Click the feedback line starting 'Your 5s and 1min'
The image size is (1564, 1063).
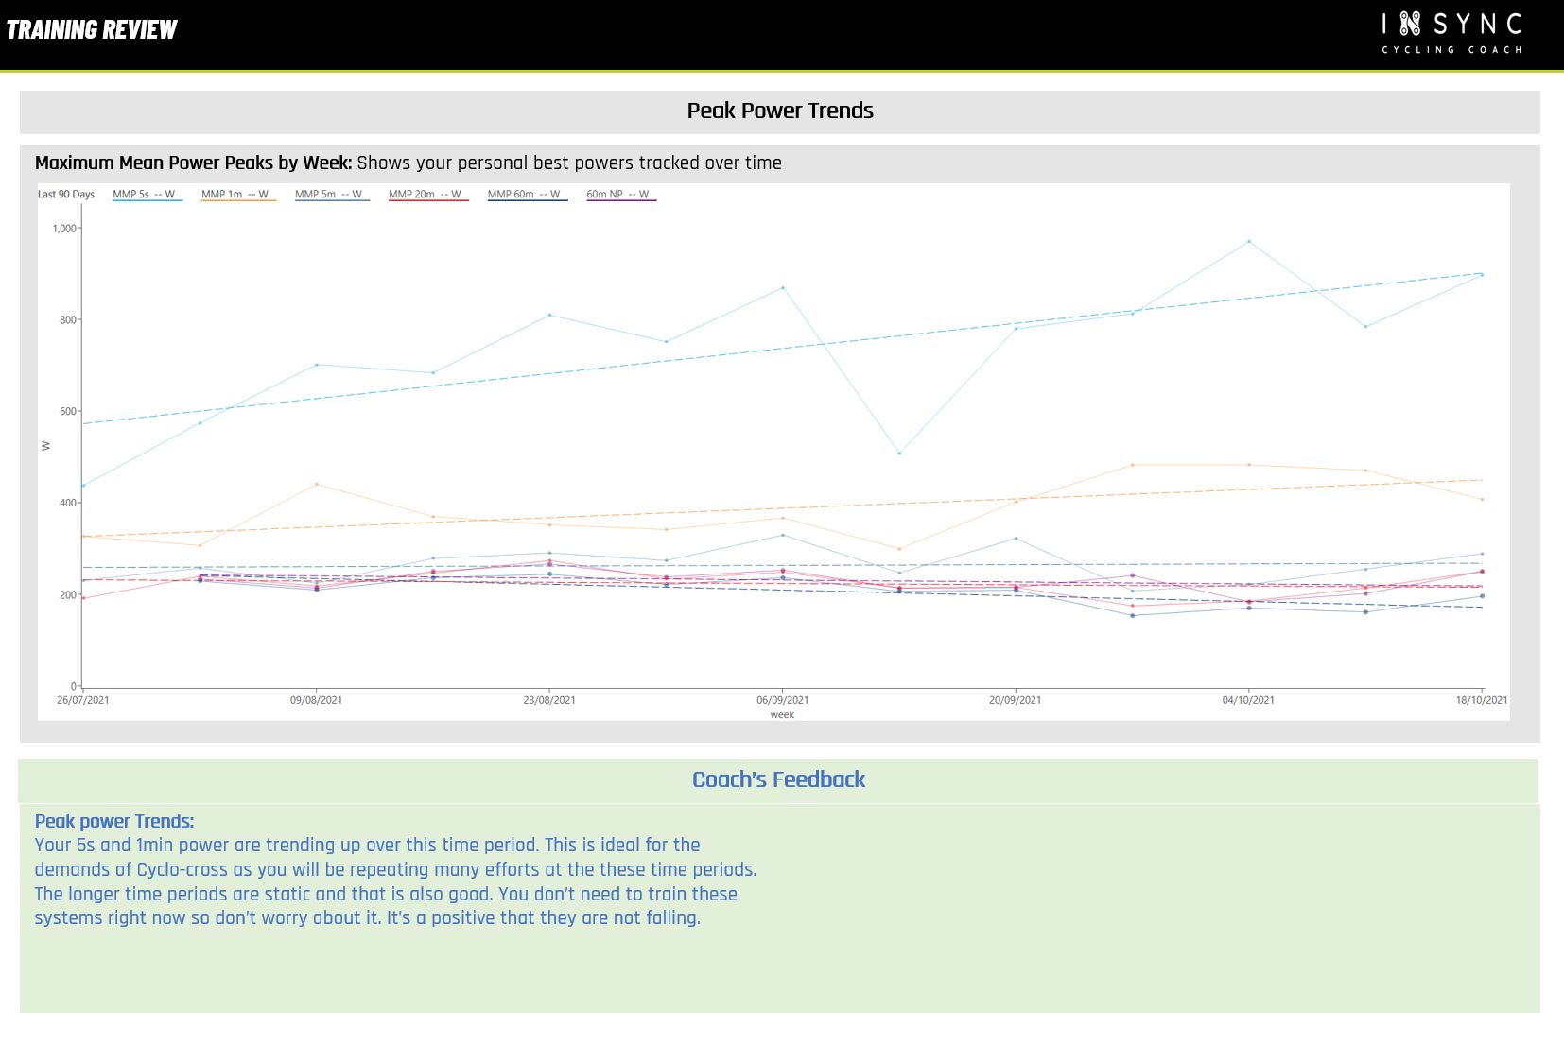click(368, 845)
